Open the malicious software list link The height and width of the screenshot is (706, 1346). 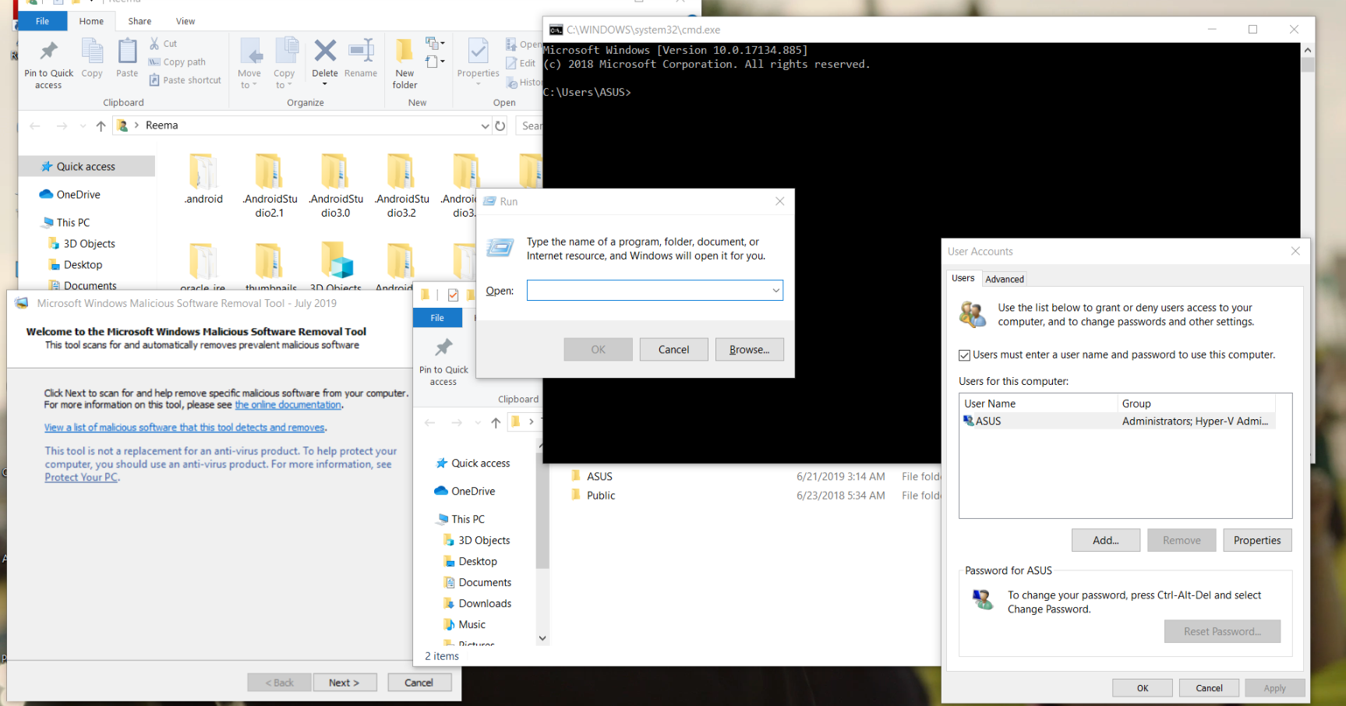tap(185, 427)
